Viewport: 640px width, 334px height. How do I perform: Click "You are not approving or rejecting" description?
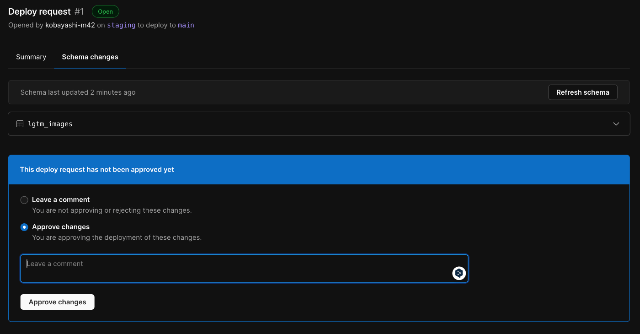click(112, 210)
